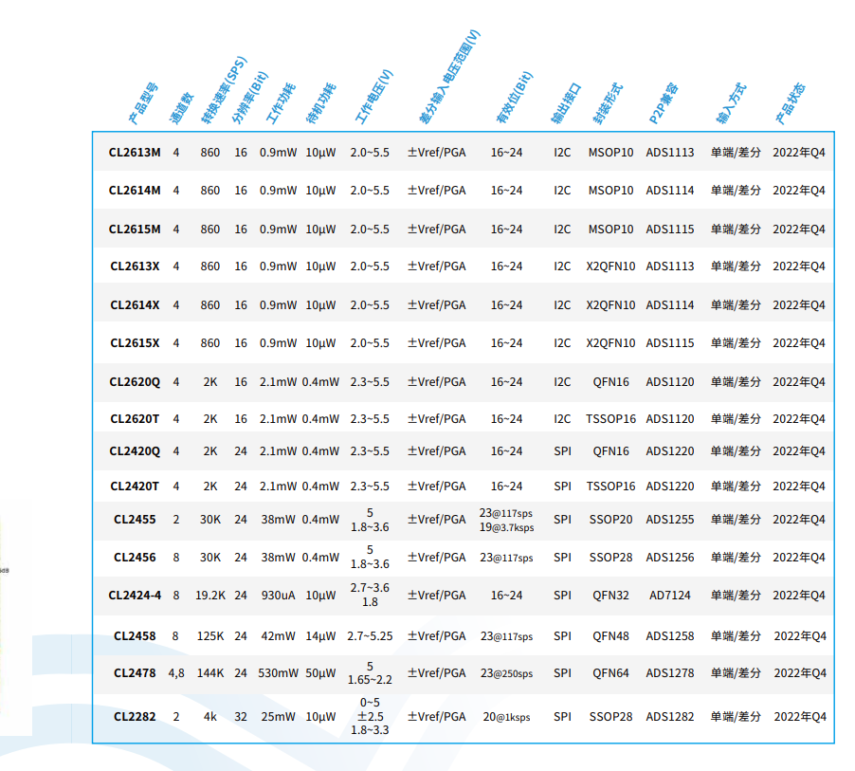Select the 输出接口 column header
The width and height of the screenshot is (855, 771).
(566, 103)
